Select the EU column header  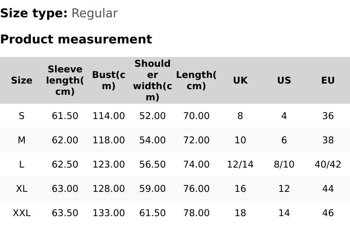point(328,80)
